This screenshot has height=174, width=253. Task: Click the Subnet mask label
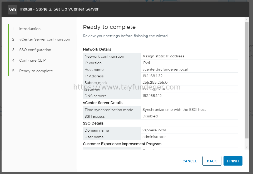96,83
